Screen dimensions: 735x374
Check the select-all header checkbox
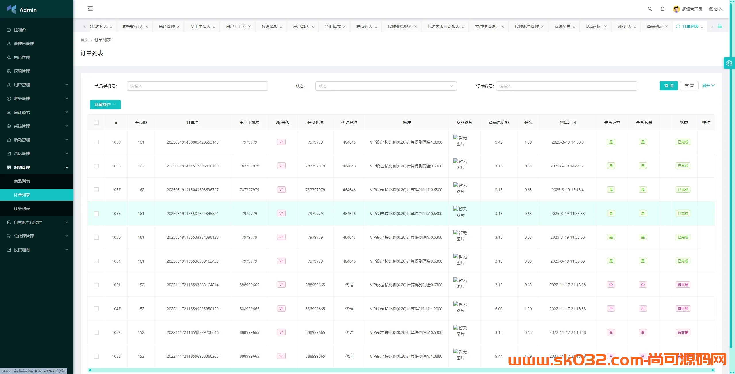point(96,122)
